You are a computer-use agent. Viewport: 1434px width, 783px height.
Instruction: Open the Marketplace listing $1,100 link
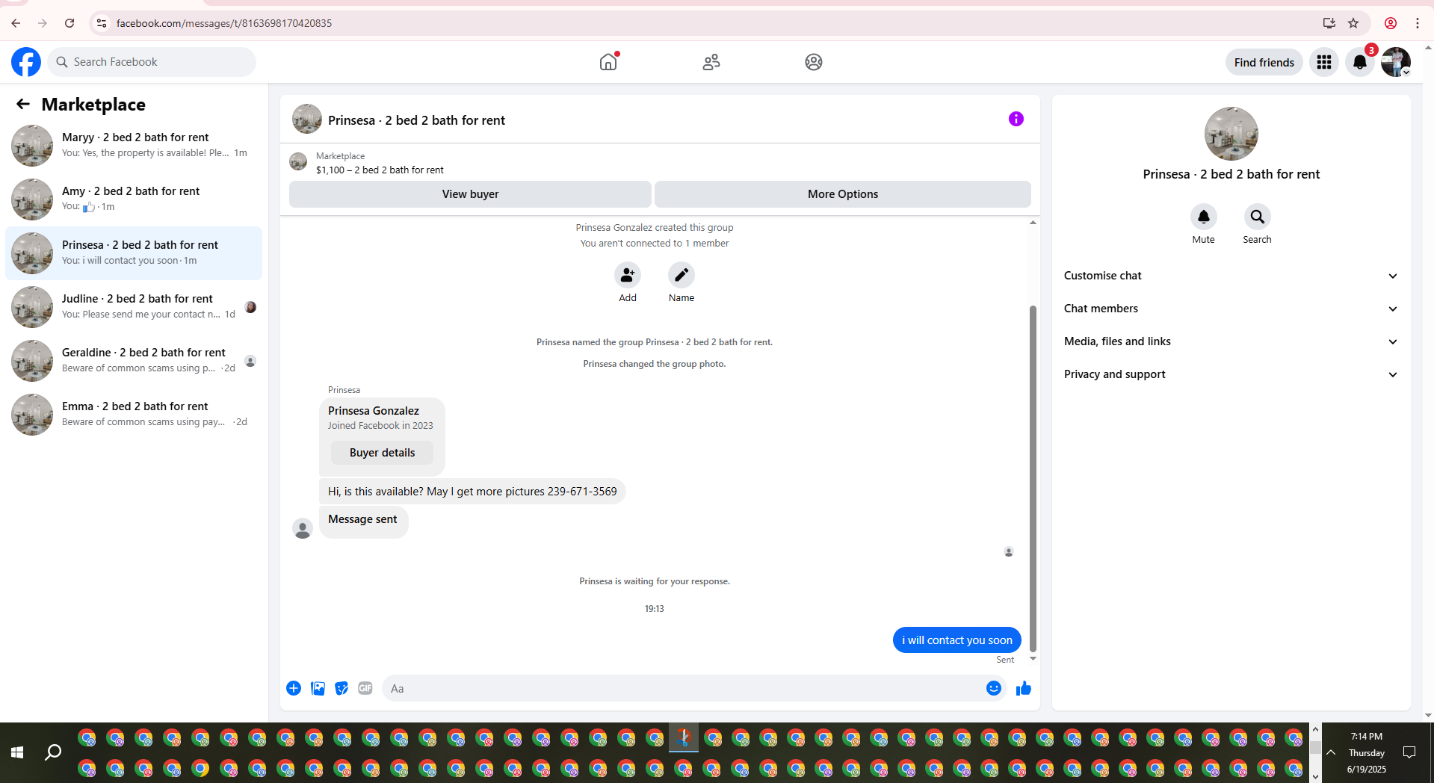[x=380, y=170]
